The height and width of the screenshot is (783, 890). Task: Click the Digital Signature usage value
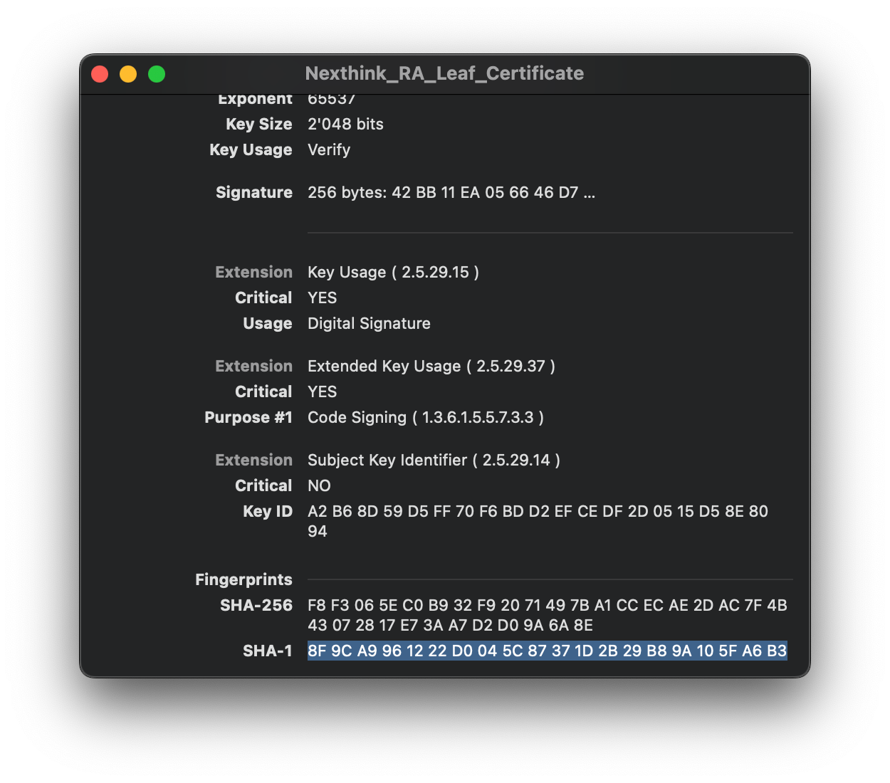pyautogui.click(x=369, y=323)
